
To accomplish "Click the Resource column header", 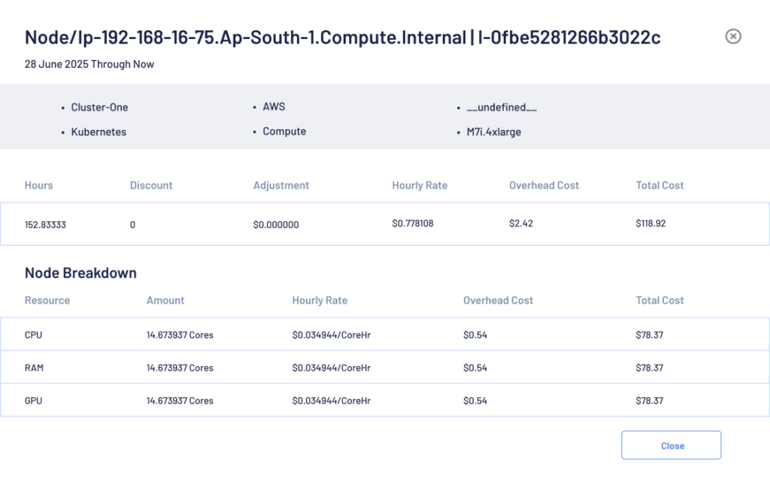I will coord(47,300).
